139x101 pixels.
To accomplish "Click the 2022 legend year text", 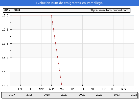I will [99, 95].
